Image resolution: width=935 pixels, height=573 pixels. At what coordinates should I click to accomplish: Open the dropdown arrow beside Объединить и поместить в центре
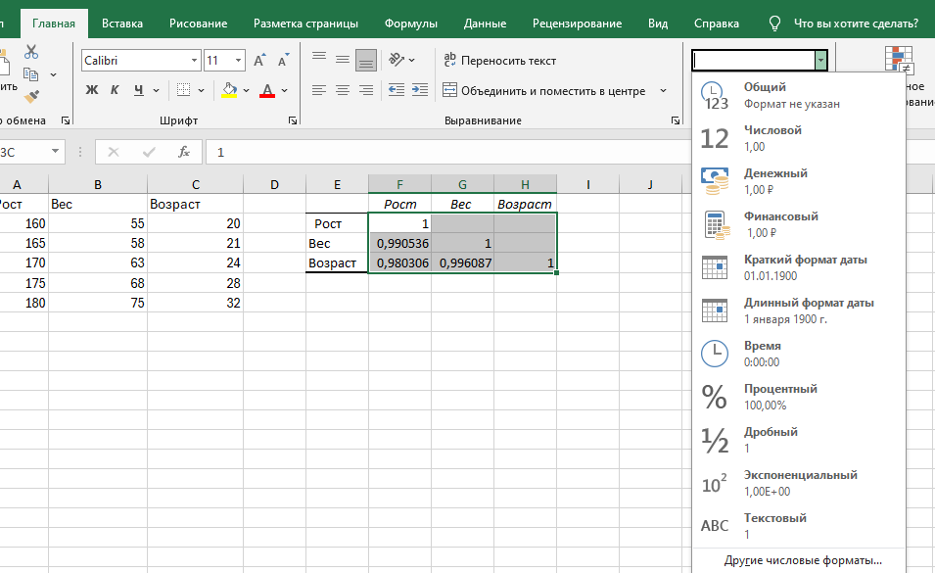663,91
